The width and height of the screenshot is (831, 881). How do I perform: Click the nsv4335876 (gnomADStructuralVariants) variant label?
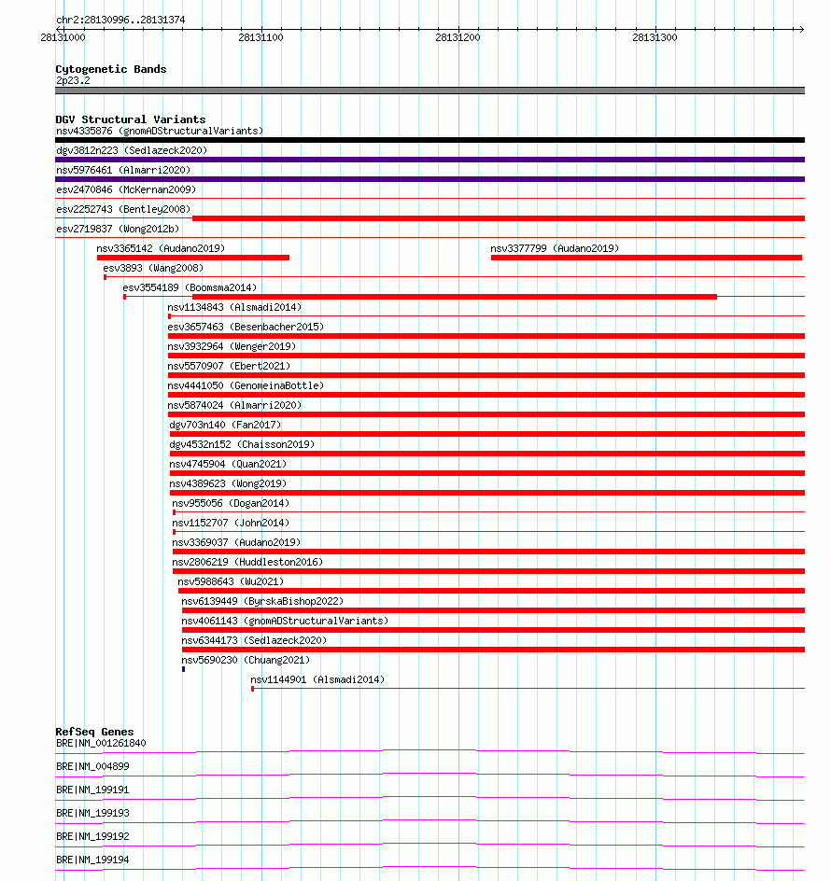click(160, 131)
